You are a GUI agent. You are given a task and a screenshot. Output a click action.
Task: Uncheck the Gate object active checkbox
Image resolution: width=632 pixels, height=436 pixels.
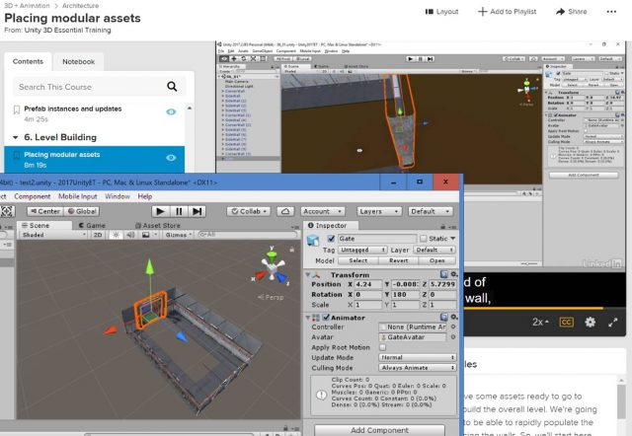(331, 239)
